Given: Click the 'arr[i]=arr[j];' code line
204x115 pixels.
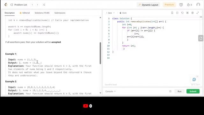Looking at the screenshot, I should click(135, 37).
